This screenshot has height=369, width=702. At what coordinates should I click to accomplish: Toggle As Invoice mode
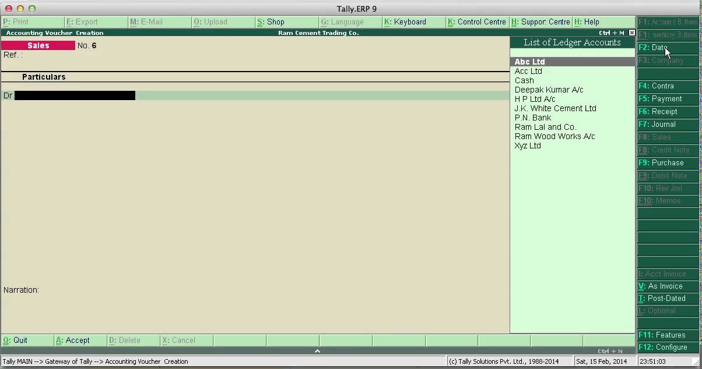coord(668,286)
